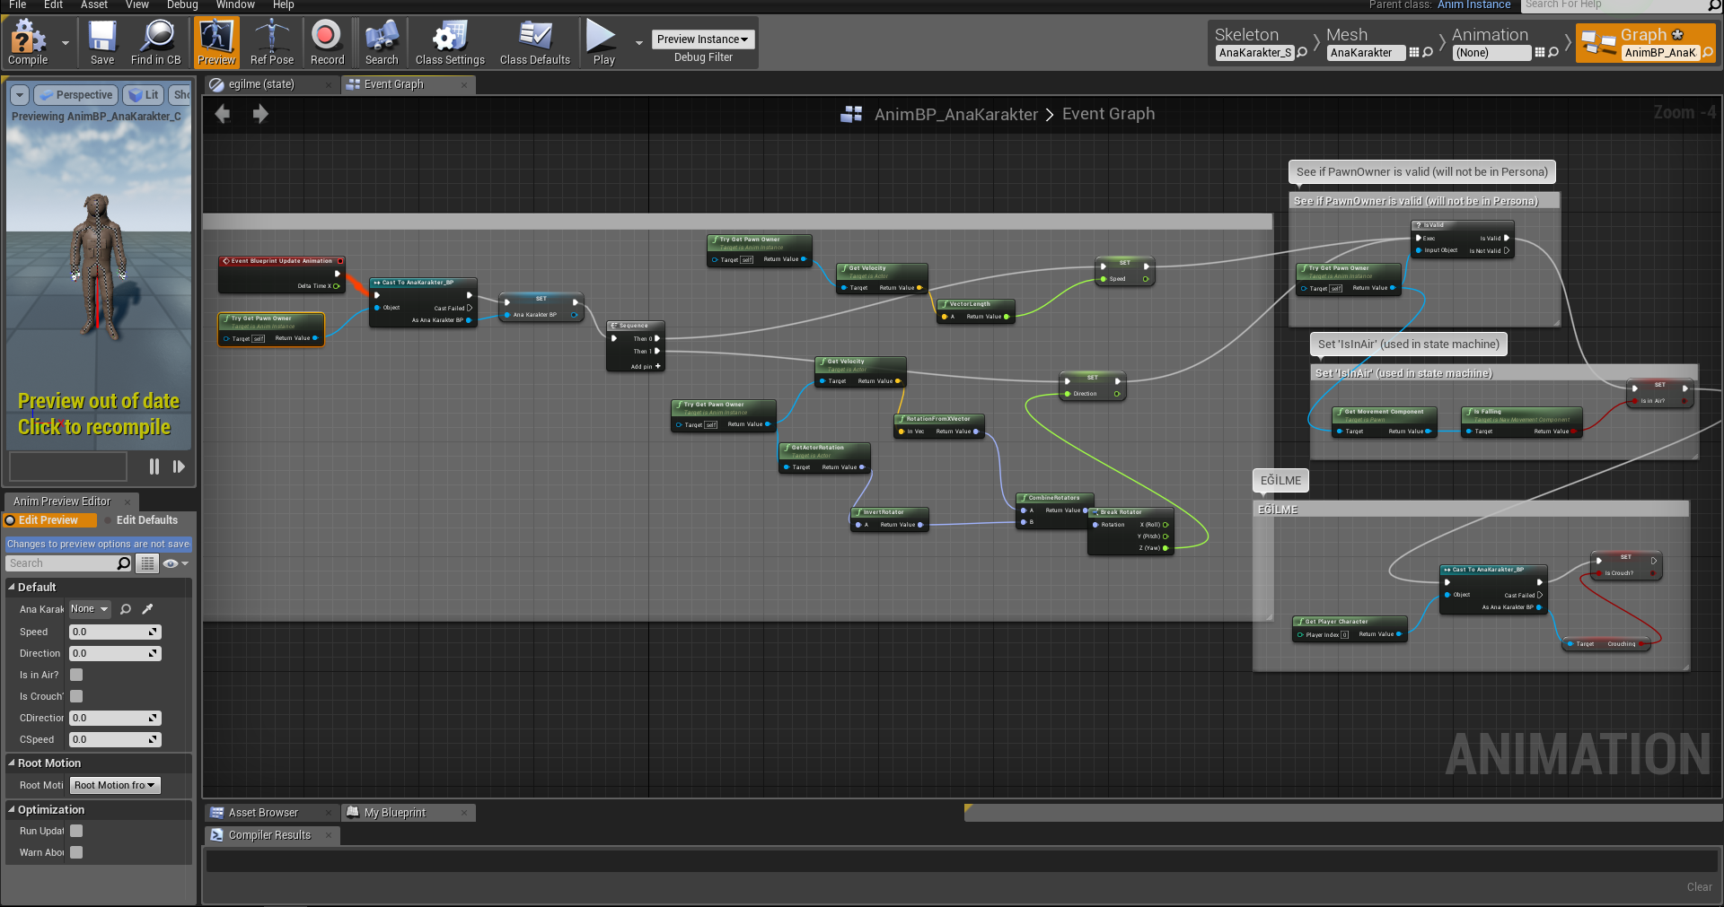Click the preview viewport timeline scrub bar
This screenshot has width=1724, height=907.
pyautogui.click(x=68, y=467)
